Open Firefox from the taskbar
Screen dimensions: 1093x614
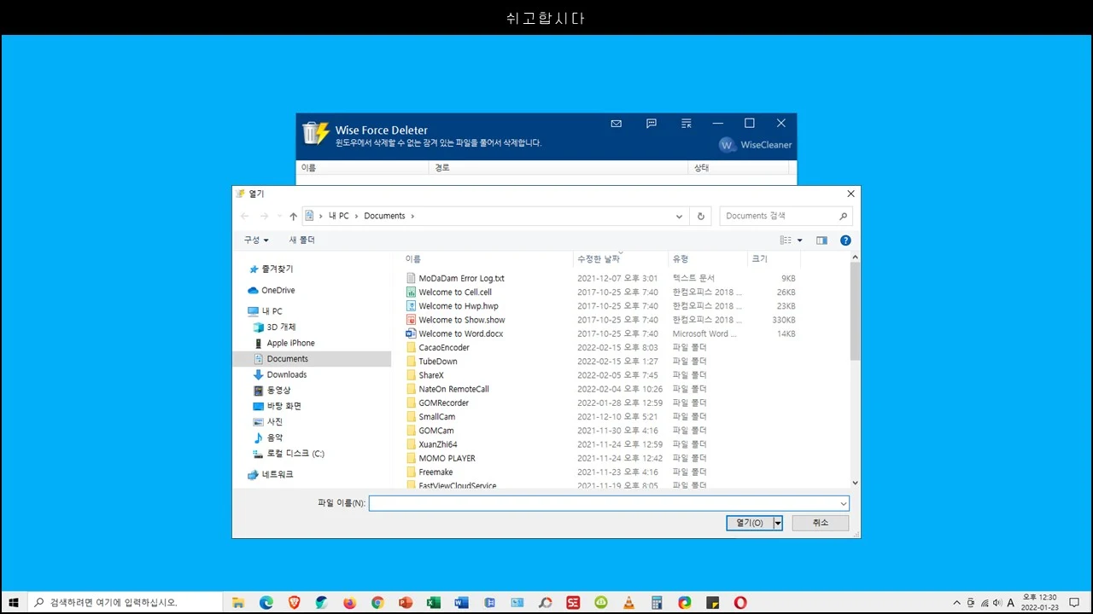[x=349, y=603]
